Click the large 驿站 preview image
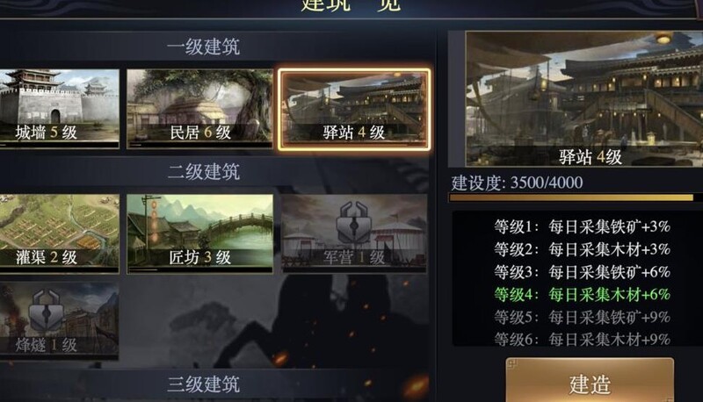This screenshot has height=402, width=703. [x=584, y=99]
